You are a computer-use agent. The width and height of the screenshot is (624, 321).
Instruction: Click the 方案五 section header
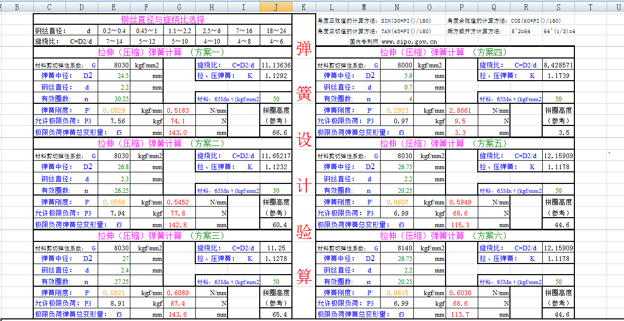tap(446, 143)
